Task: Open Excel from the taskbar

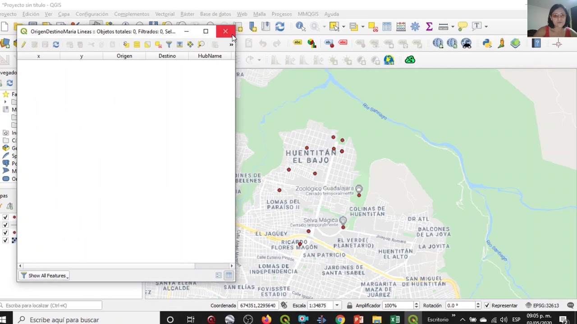Action: point(395,319)
